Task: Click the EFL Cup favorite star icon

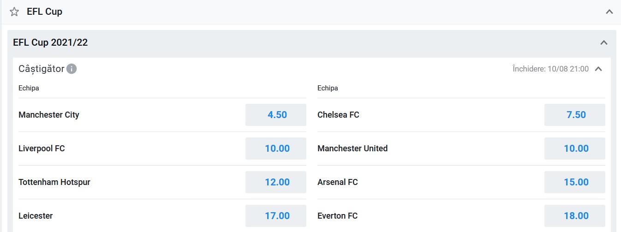Action: point(14,12)
